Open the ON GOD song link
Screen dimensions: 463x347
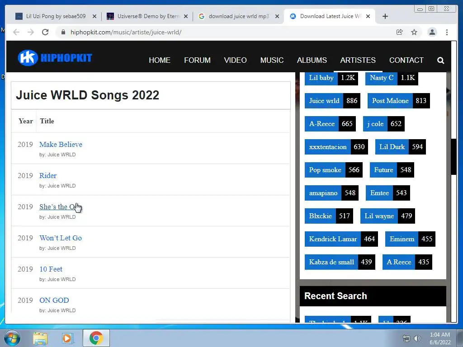[54, 300]
